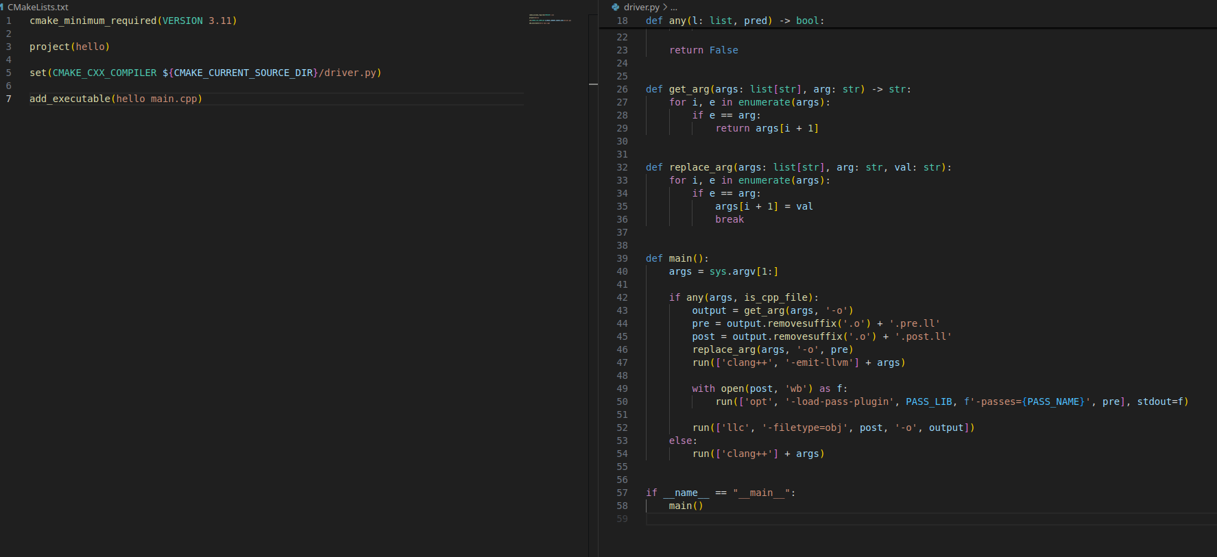Viewport: 1217px width, 557px height.
Task: Click line number 1 in CMakeLists.txt
Action: [9, 21]
